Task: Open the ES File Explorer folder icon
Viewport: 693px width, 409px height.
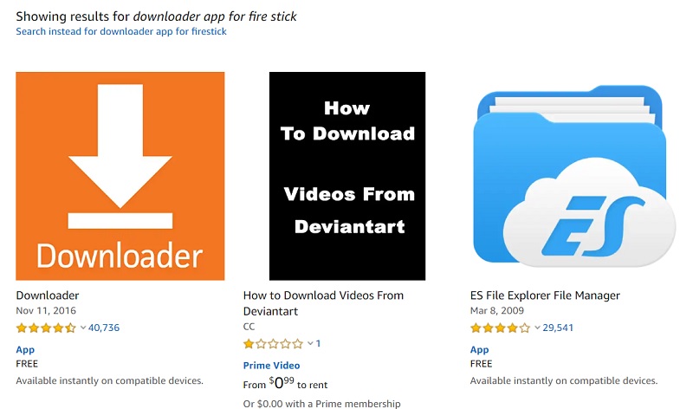Action: (574, 176)
